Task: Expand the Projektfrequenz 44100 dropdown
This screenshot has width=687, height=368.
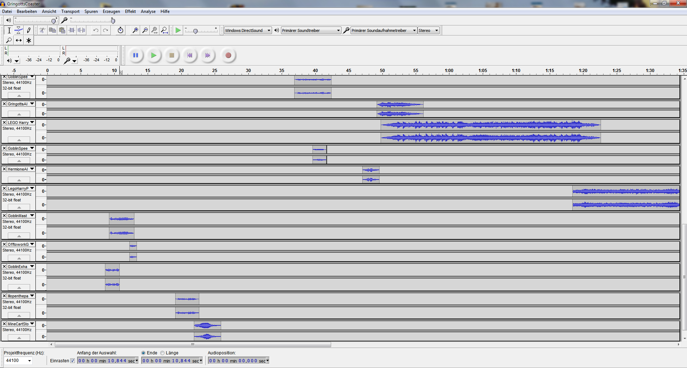Action: 18,360
